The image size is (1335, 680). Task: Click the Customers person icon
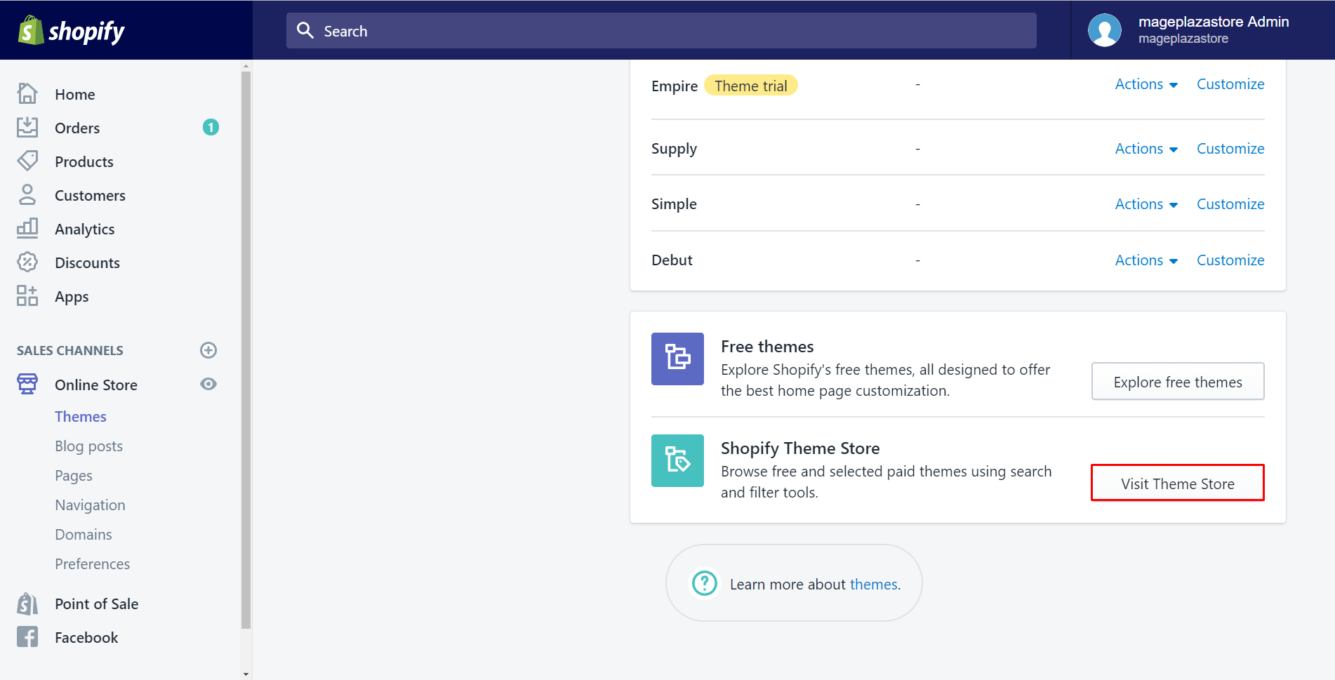point(27,194)
